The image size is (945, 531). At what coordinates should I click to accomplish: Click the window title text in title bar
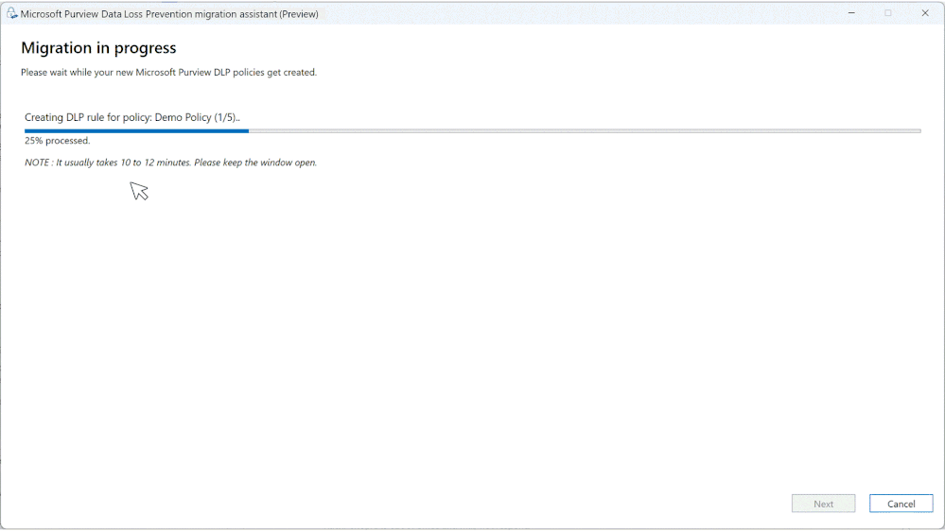[x=169, y=14]
